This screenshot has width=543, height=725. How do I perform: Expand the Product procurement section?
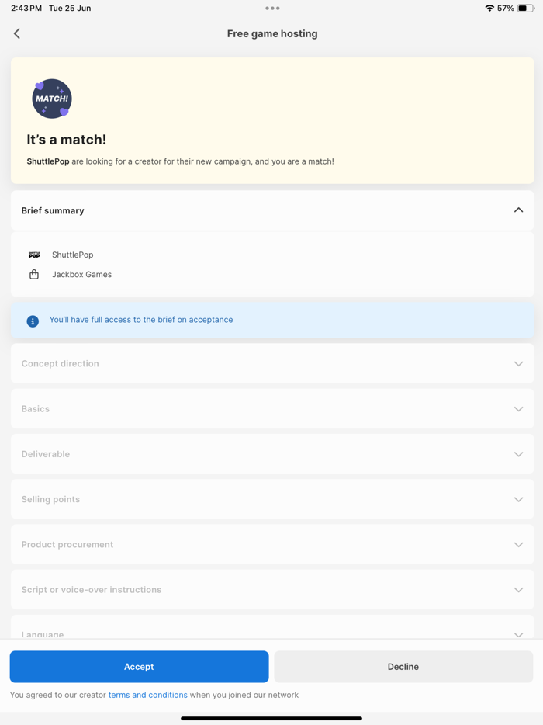pos(518,545)
